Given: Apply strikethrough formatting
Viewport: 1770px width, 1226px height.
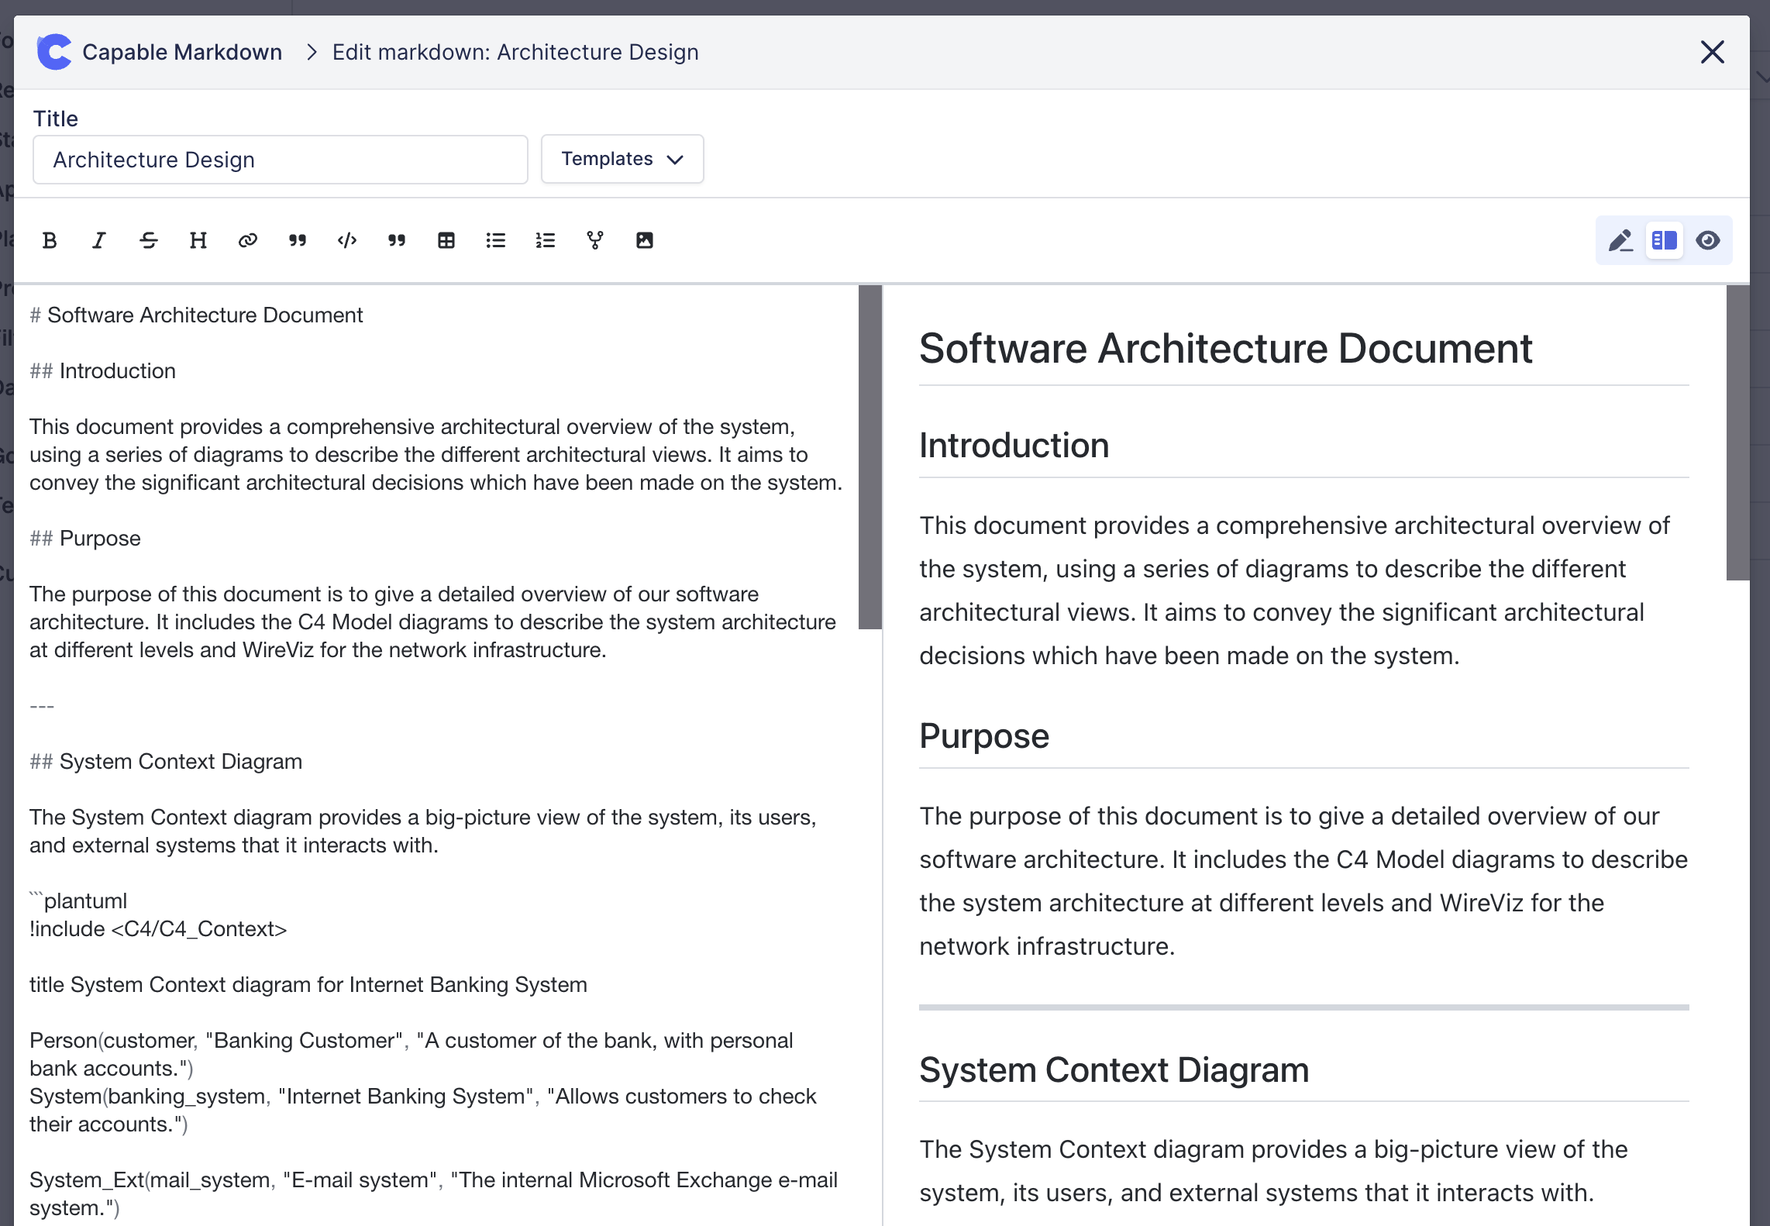Looking at the screenshot, I should click(149, 240).
